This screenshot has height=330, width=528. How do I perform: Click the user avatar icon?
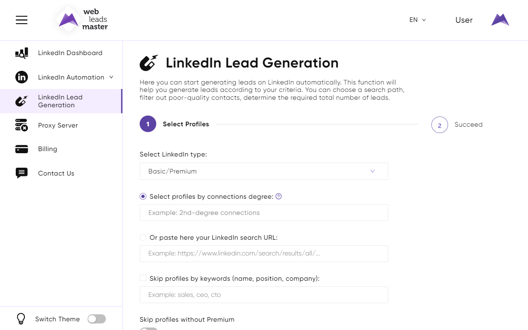(x=500, y=20)
